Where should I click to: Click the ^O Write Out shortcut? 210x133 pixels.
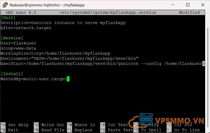[49, 125]
